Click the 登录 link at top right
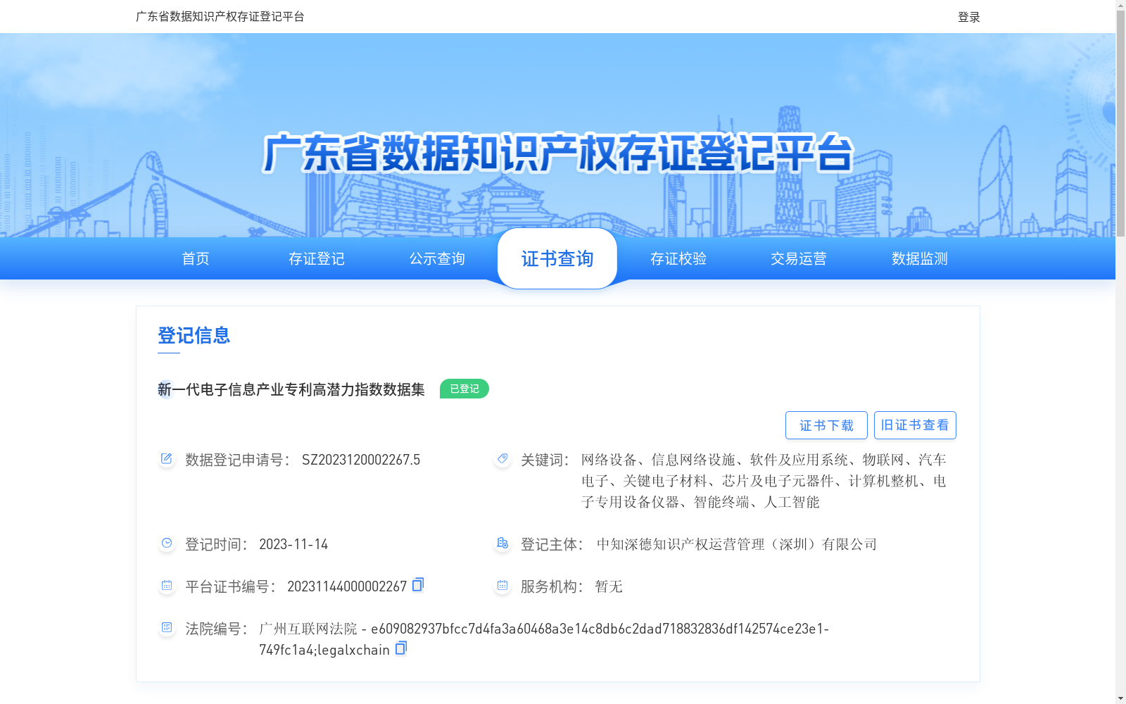 point(969,17)
